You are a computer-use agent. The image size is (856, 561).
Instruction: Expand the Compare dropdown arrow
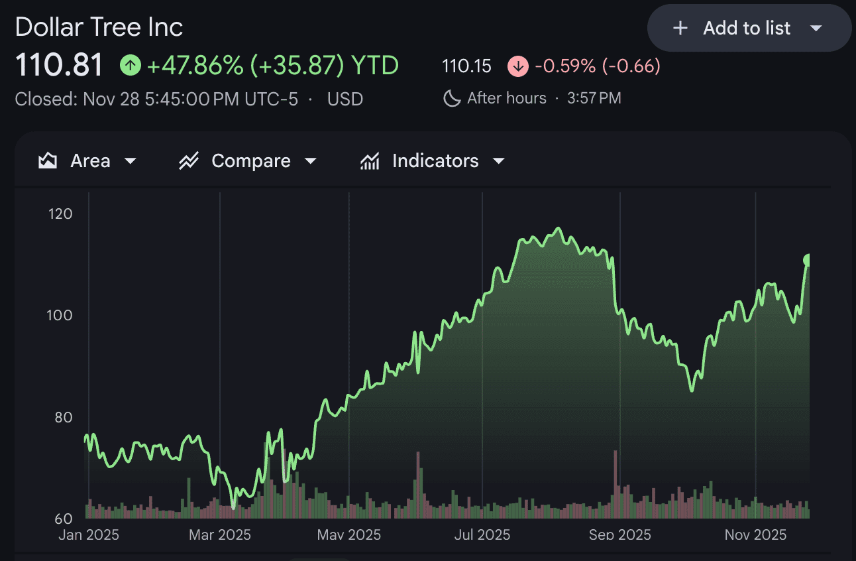[310, 161]
